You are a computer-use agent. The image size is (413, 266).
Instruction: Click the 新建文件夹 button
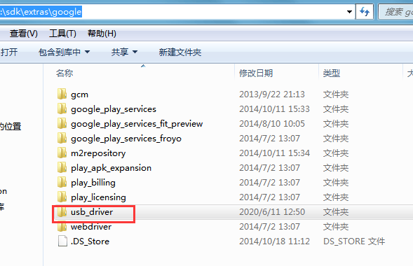pos(180,52)
